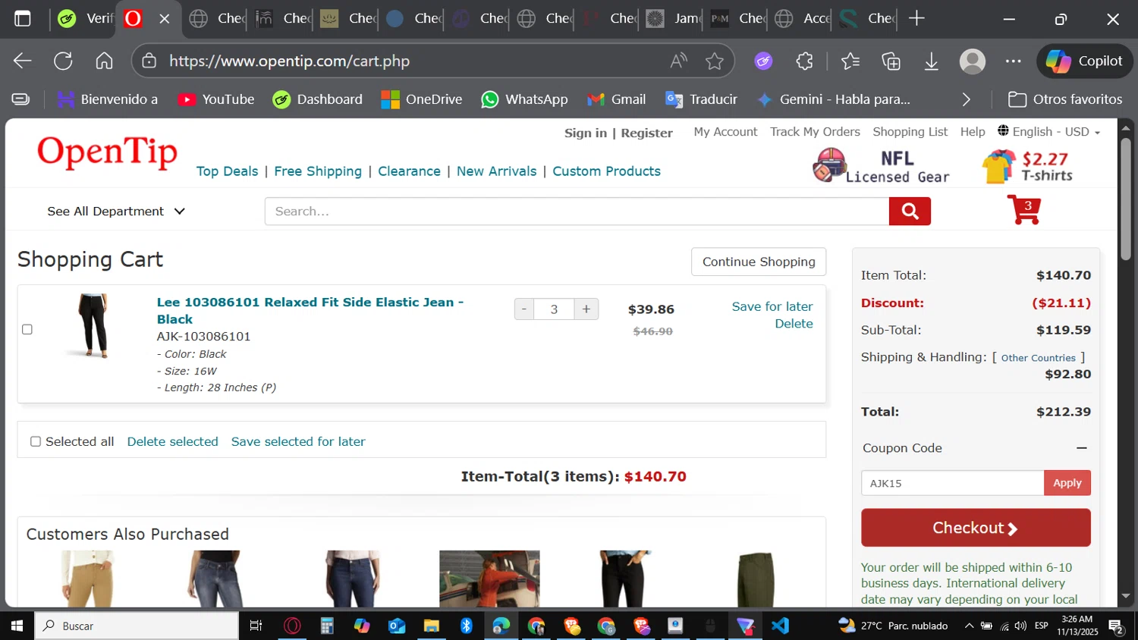The width and height of the screenshot is (1138, 640).
Task: Show more bookmarks with the chevron
Action: tap(966, 99)
